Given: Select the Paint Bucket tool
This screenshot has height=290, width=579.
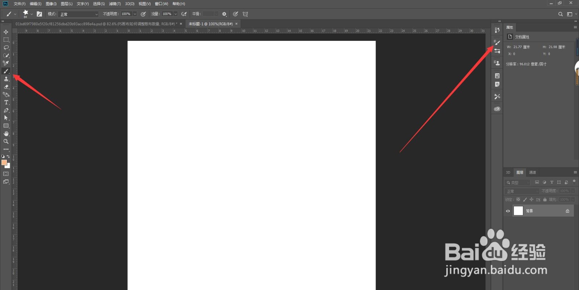Looking at the screenshot, I should (x=6, y=95).
